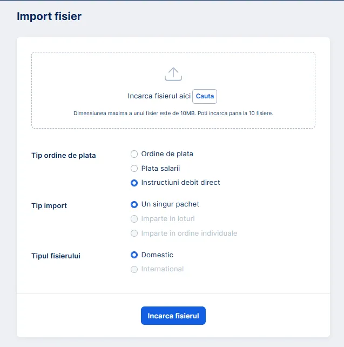Image resolution: width=344 pixels, height=347 pixels.
Task: Click the 'Tip ordine de plata' section label
Action: 64,155
